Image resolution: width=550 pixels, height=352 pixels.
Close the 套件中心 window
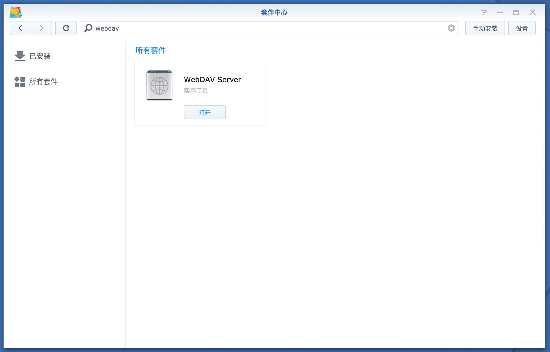coord(533,12)
